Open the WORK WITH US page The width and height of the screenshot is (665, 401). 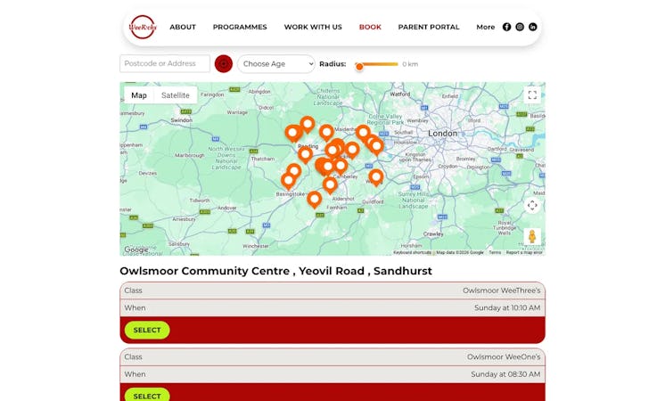[x=313, y=27]
